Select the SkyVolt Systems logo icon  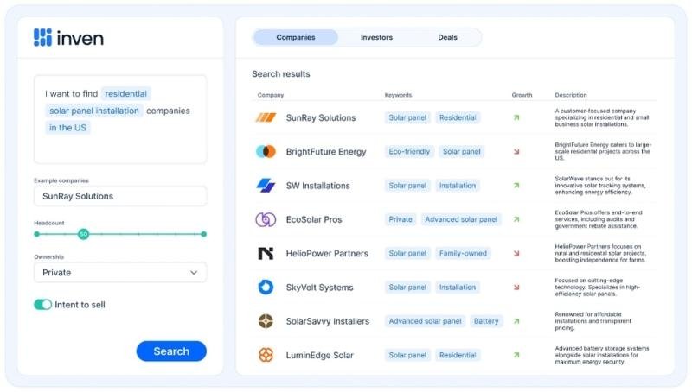(x=266, y=288)
